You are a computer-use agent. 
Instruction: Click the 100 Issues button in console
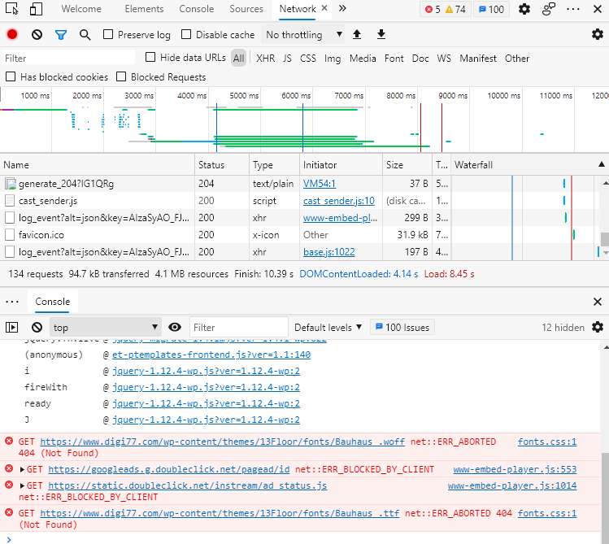point(402,327)
